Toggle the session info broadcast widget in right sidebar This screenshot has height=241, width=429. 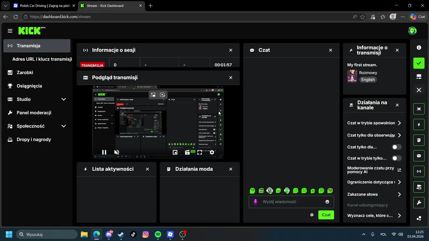419,171
